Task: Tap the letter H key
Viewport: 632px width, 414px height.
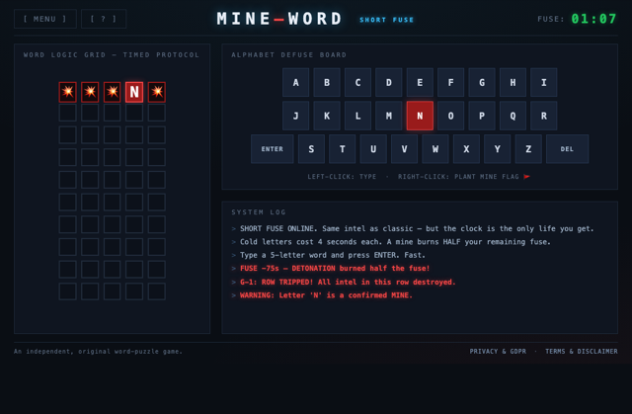Action: (x=513, y=83)
